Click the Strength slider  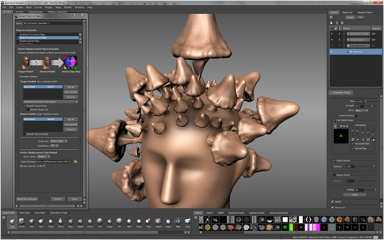point(370,106)
